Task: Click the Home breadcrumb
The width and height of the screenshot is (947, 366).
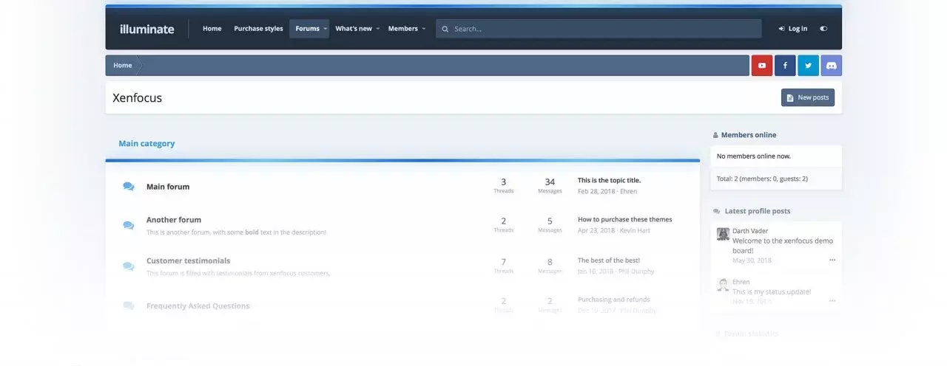Action: (123, 66)
